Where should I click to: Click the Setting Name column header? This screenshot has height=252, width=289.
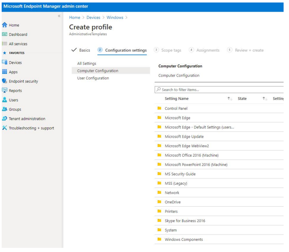pyautogui.click(x=177, y=99)
